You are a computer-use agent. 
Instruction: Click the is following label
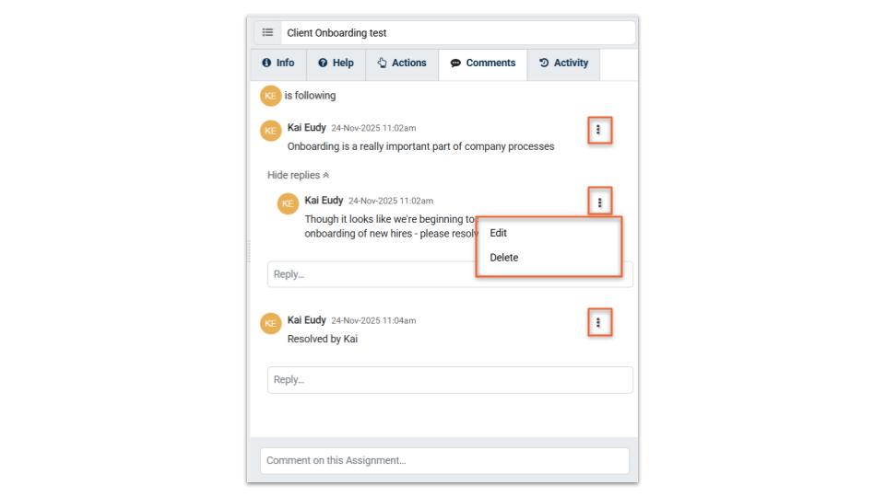click(310, 95)
